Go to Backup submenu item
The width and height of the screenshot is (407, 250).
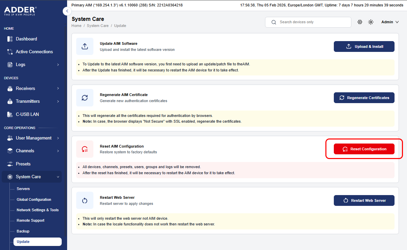pyautogui.click(x=23, y=231)
